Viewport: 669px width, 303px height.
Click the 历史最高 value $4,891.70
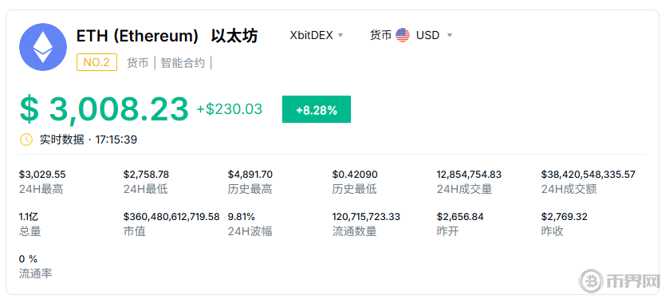[x=250, y=175]
